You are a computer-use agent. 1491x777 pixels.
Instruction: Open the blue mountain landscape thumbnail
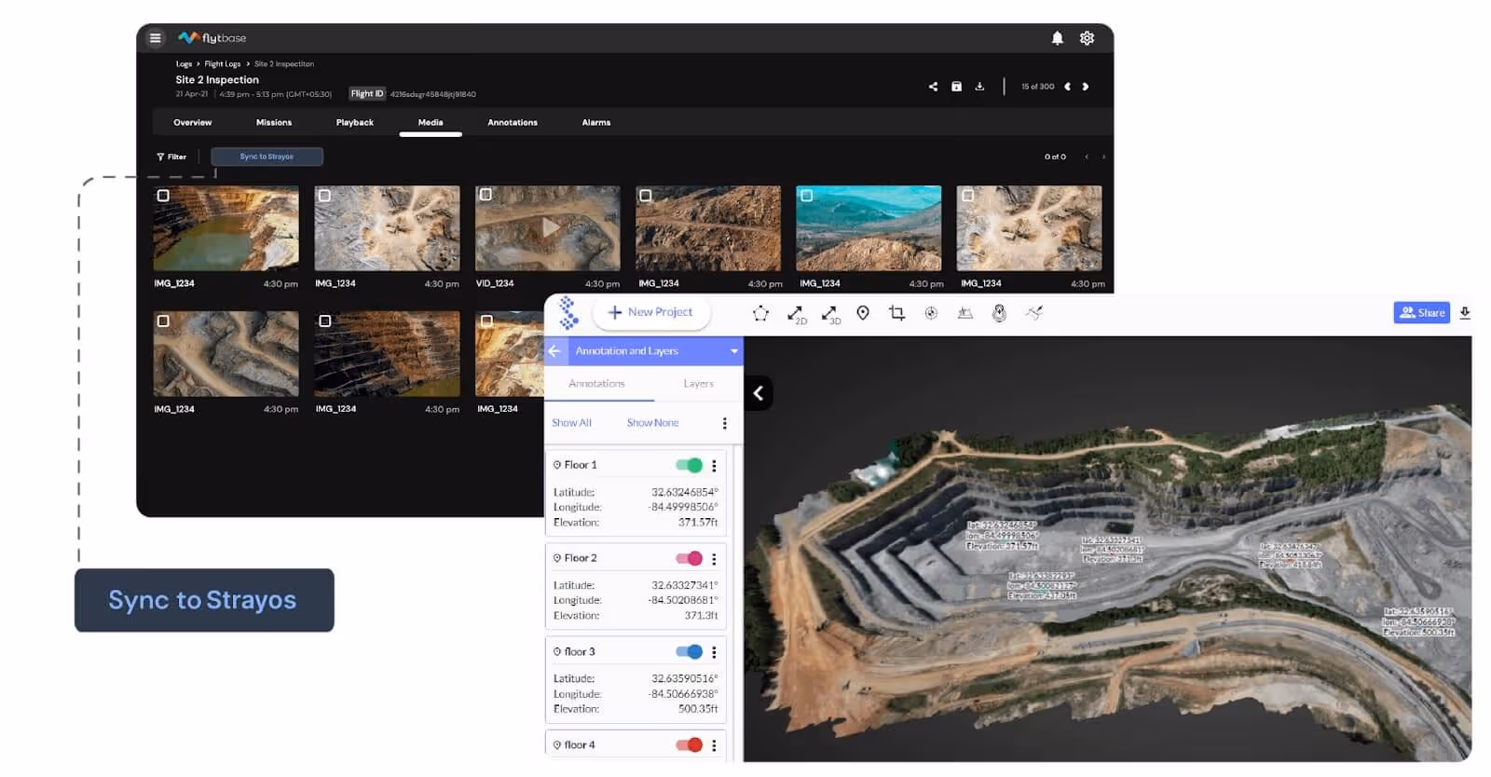[869, 228]
